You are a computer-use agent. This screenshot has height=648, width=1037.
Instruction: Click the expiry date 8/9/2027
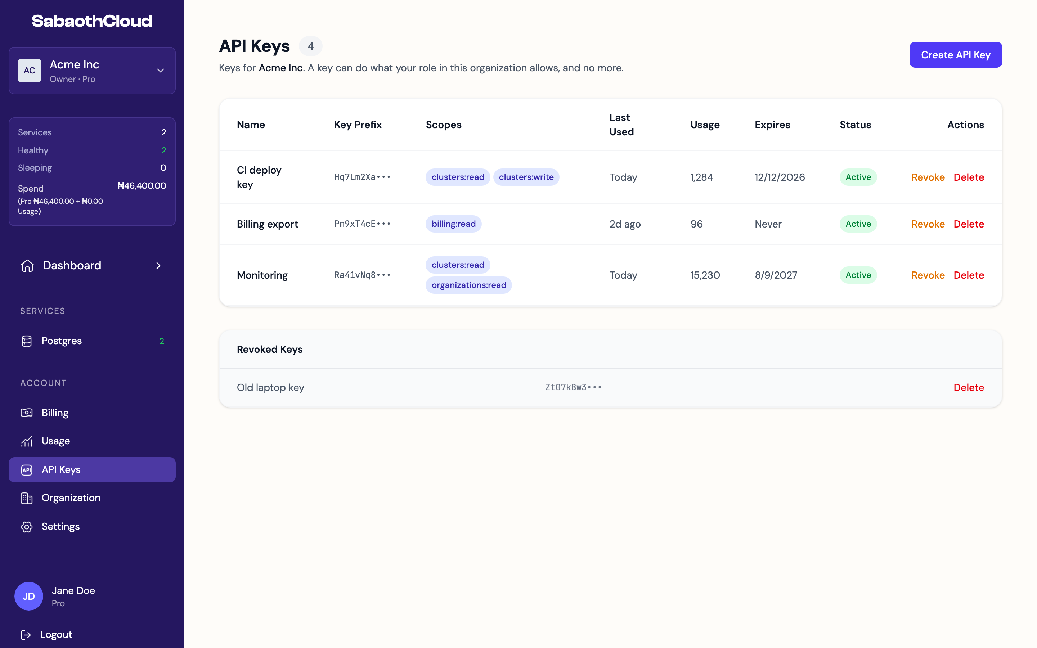(776, 275)
